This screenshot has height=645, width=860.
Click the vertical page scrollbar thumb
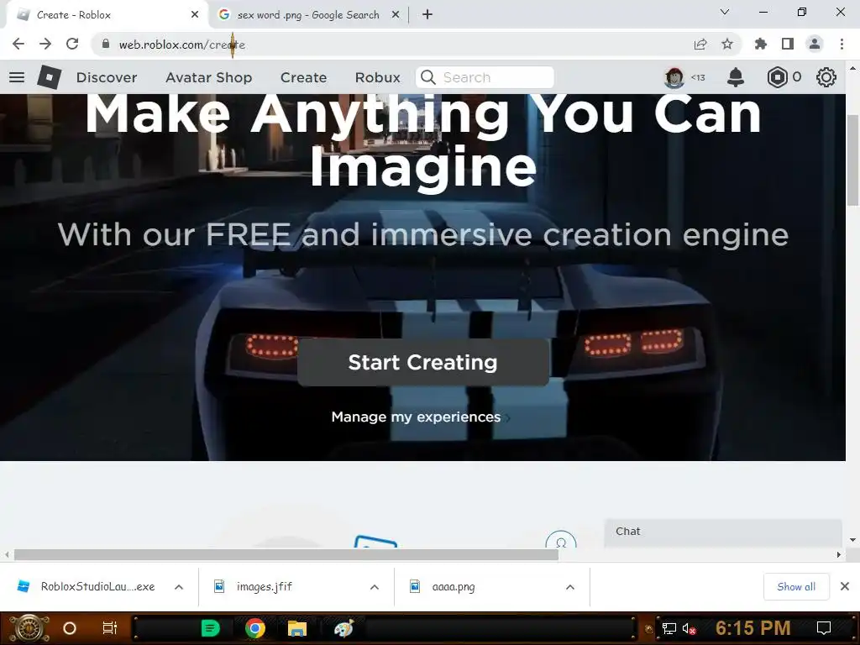[x=853, y=160]
